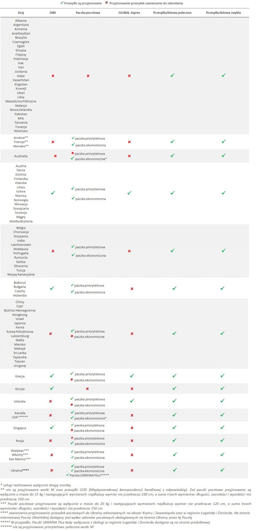Click the Przesyłka listowa zwykła header
This screenshot has width=256, height=531.
(x=223, y=13)
